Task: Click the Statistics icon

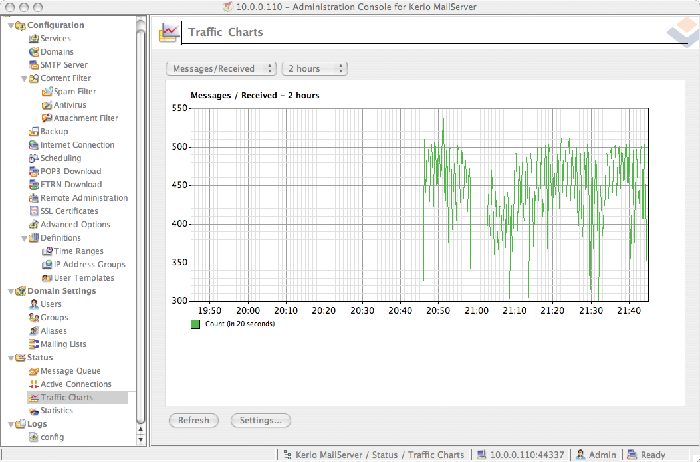Action: [x=33, y=411]
